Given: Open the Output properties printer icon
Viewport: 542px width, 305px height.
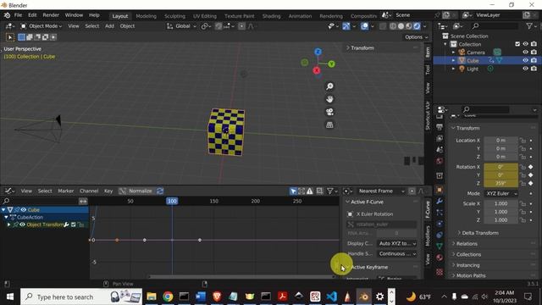Looking at the screenshot, I should pos(440,127).
